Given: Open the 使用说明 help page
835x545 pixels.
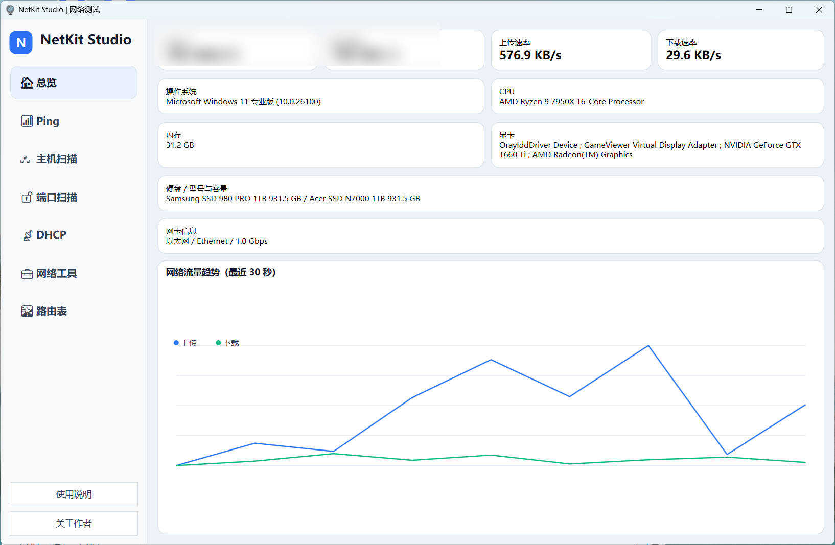Looking at the screenshot, I should [x=73, y=494].
